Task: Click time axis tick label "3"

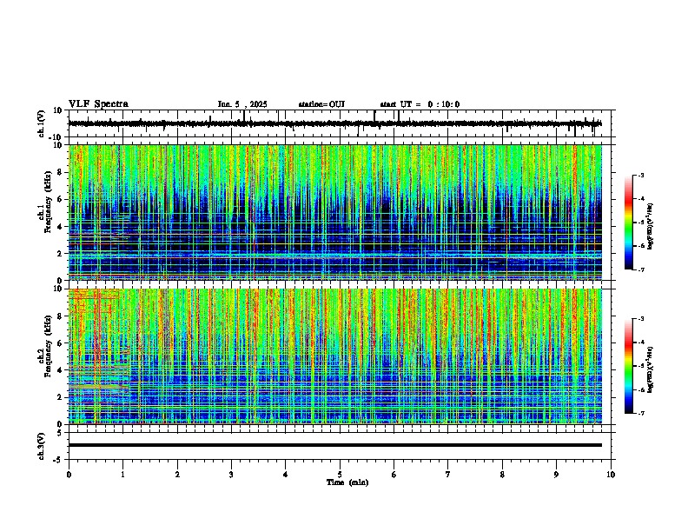Action: pyautogui.click(x=231, y=475)
